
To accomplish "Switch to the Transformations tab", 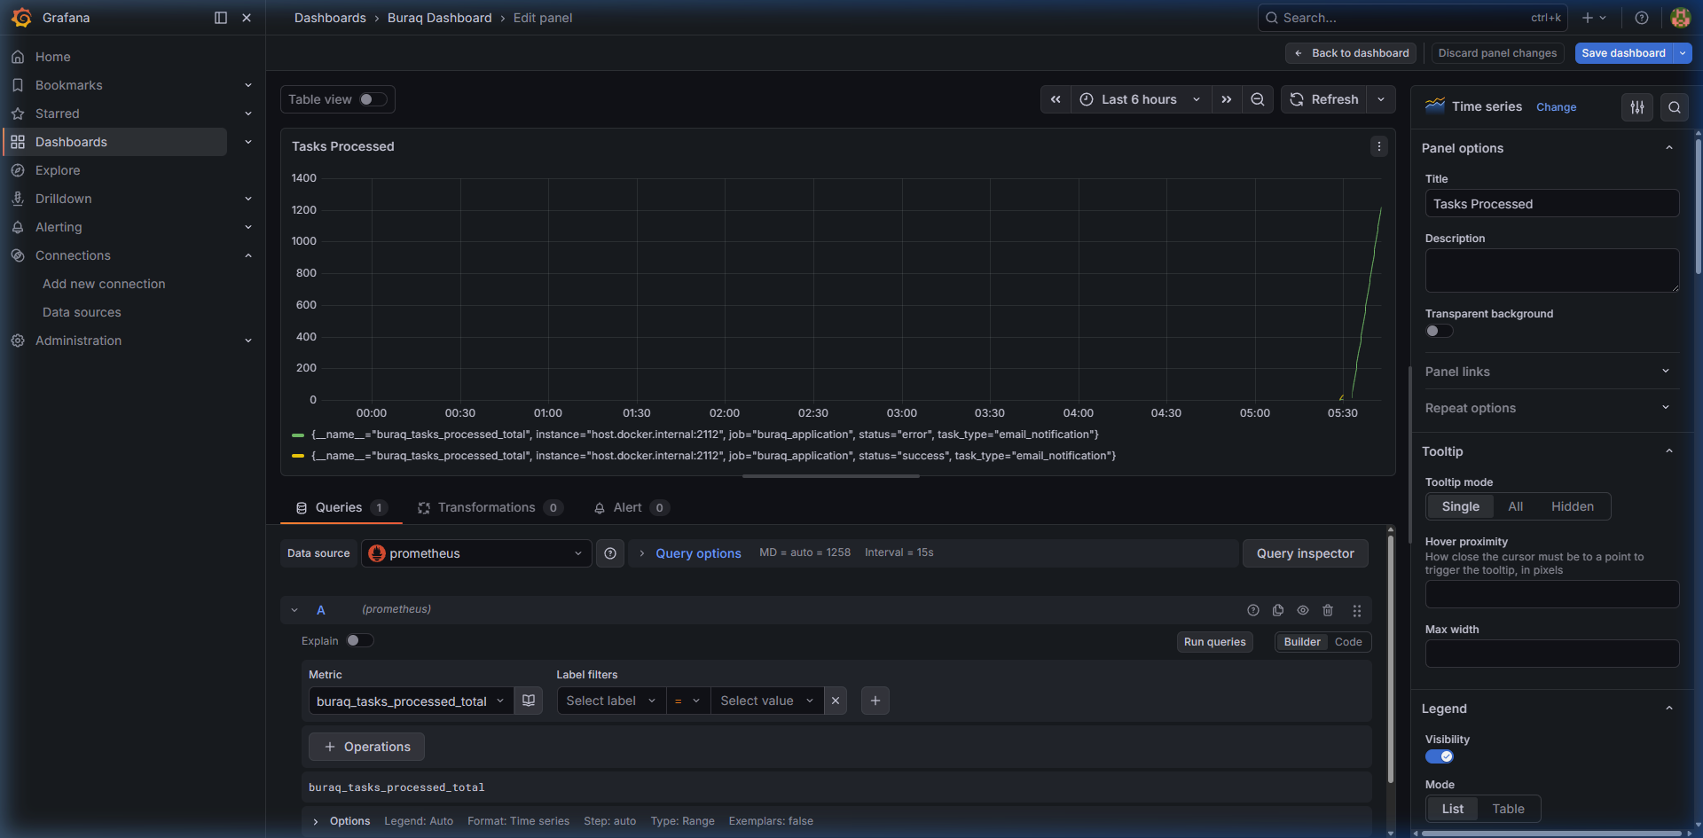I will pos(490,507).
